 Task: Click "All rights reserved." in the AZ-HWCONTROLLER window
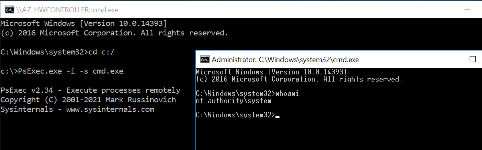185,33
